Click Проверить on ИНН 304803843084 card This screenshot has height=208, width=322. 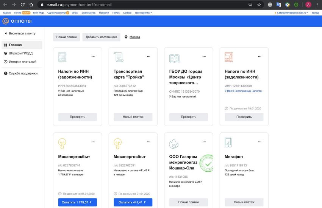coord(77,117)
